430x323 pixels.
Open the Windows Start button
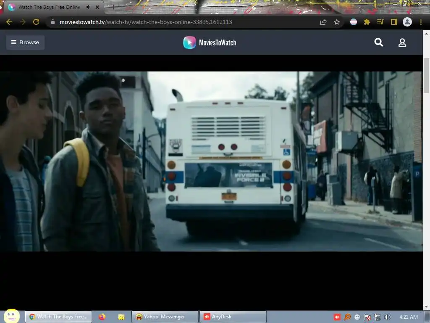click(11, 316)
